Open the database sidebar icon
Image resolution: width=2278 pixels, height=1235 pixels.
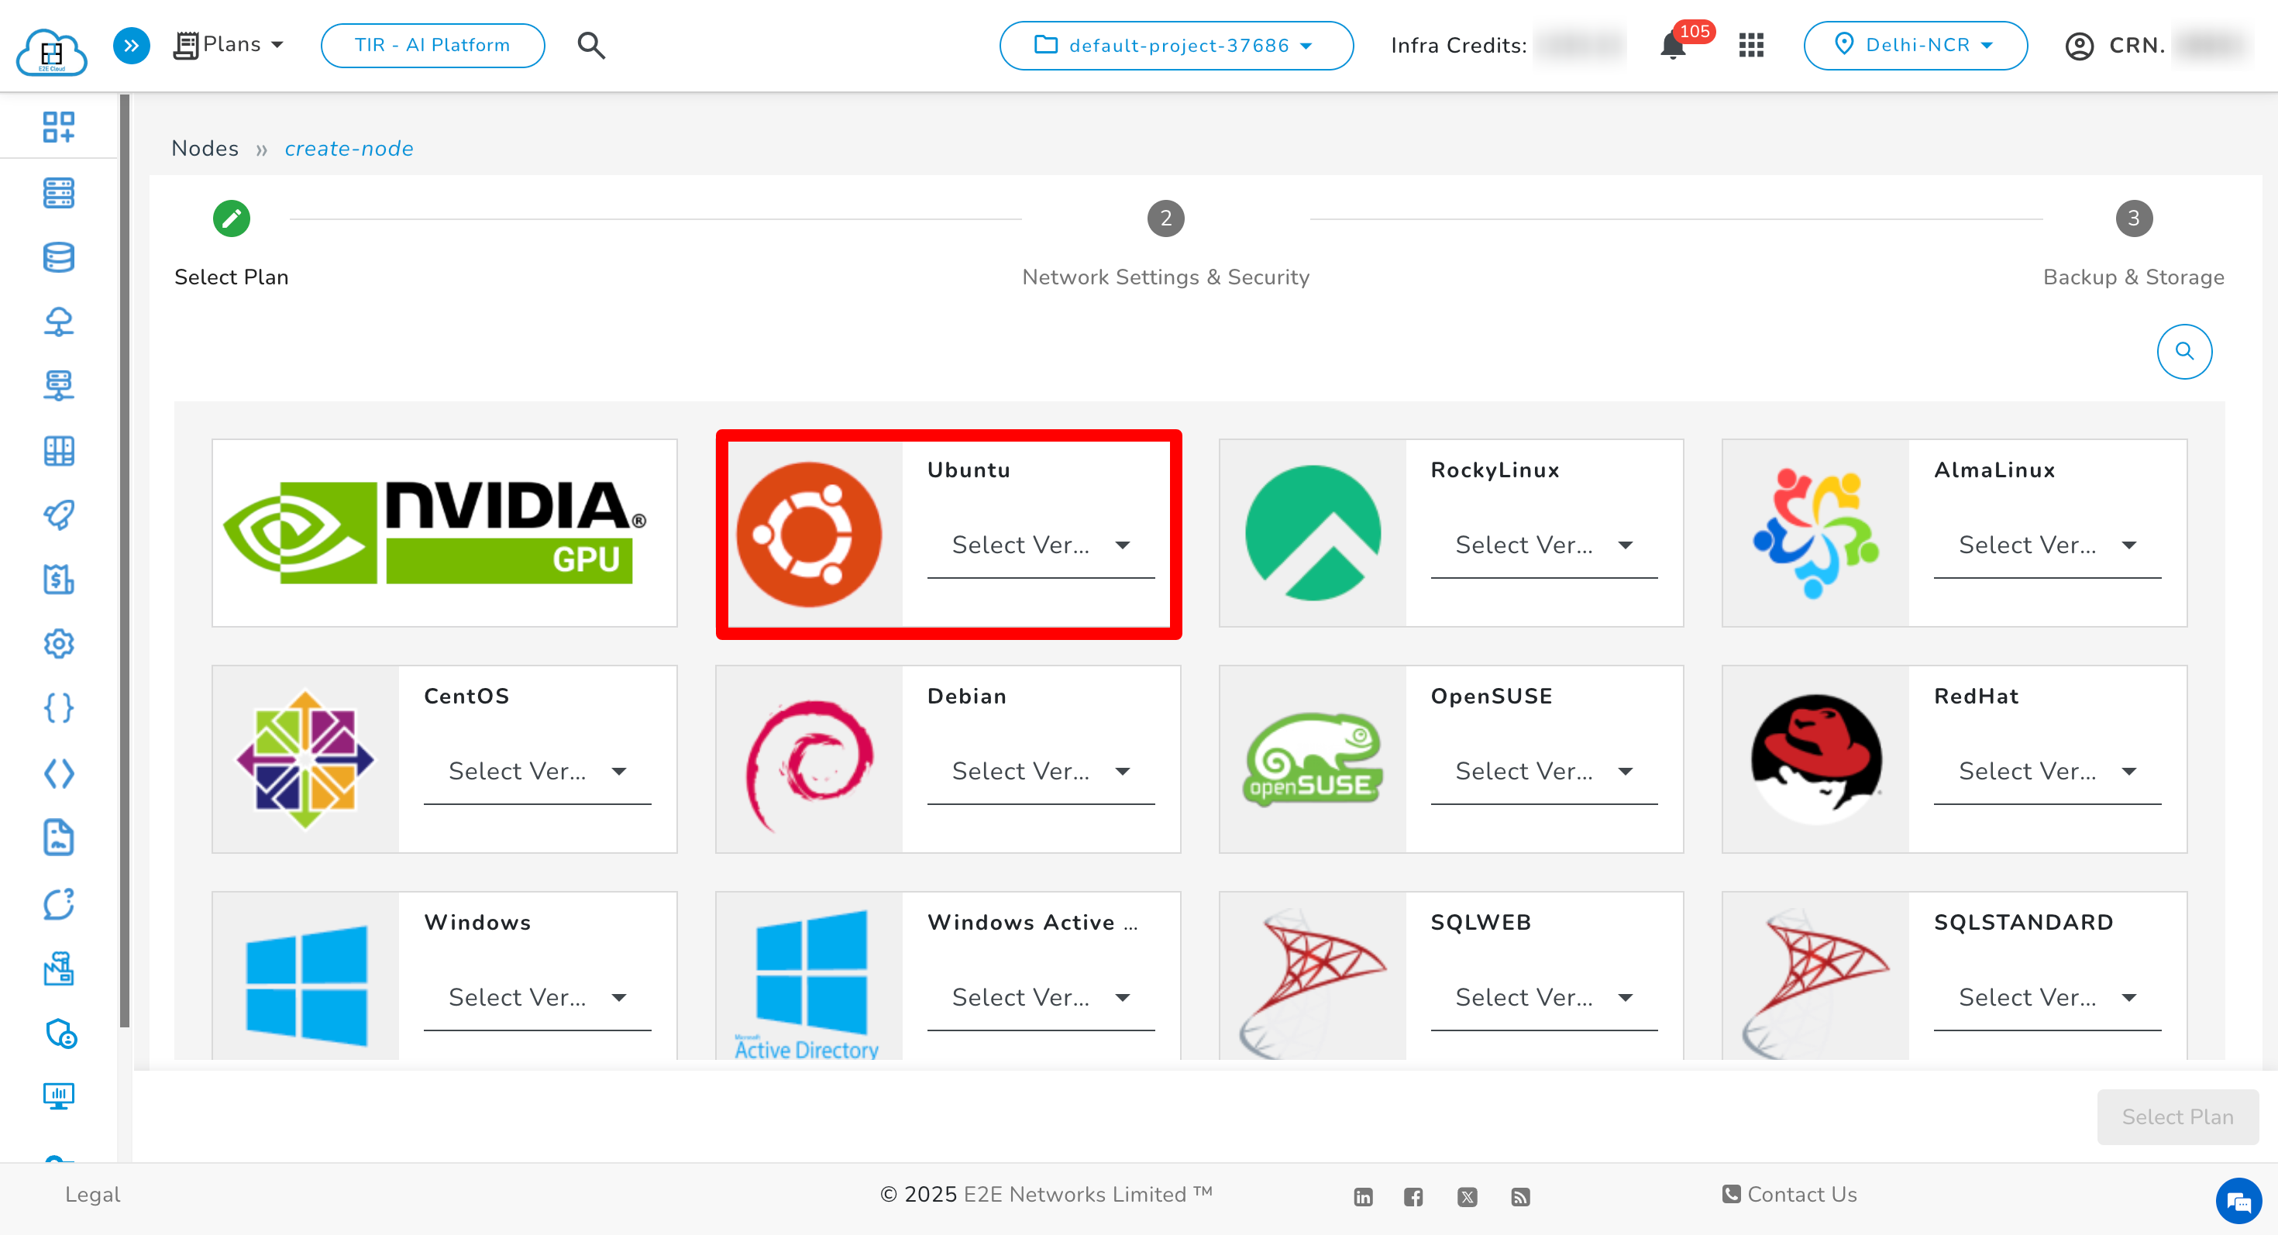tap(58, 257)
